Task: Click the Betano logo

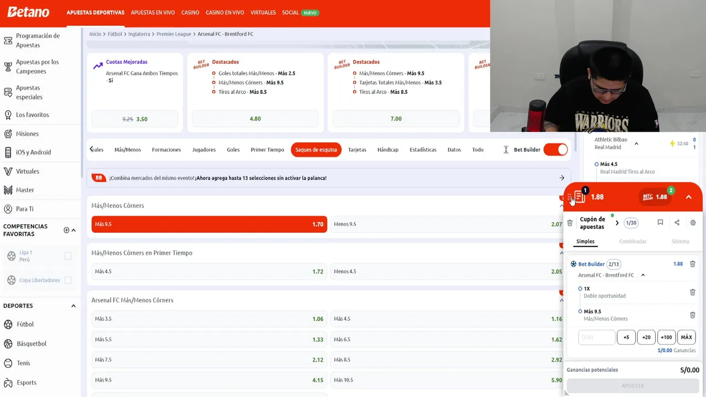Action: click(28, 12)
